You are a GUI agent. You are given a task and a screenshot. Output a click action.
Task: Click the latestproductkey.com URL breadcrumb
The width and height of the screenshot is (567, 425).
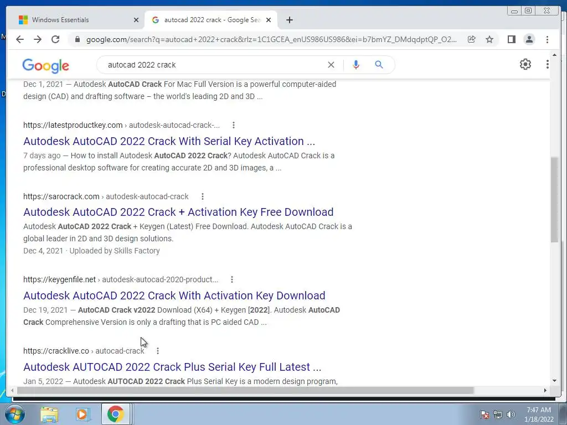pyautogui.click(x=121, y=125)
